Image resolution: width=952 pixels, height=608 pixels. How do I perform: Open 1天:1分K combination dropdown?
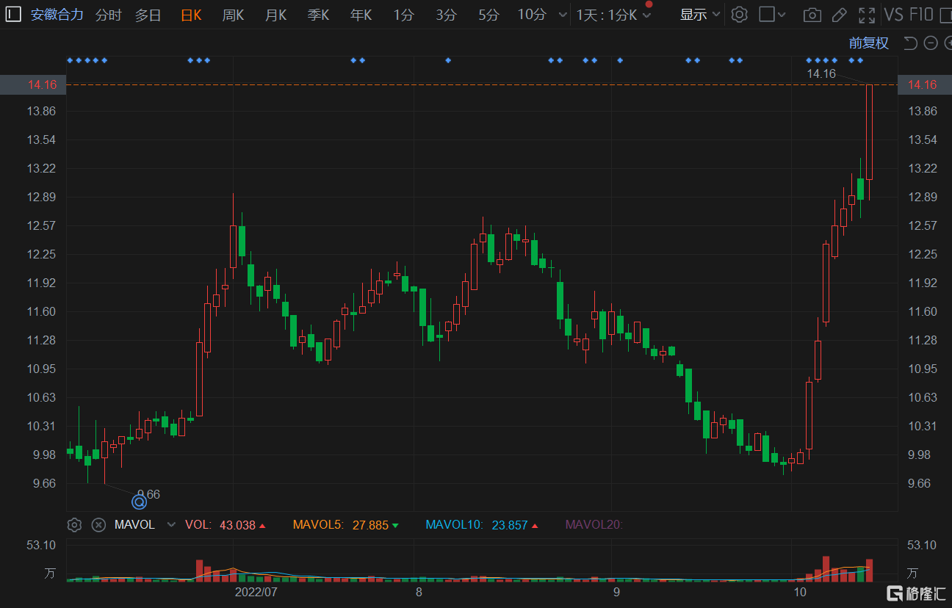[x=613, y=15]
